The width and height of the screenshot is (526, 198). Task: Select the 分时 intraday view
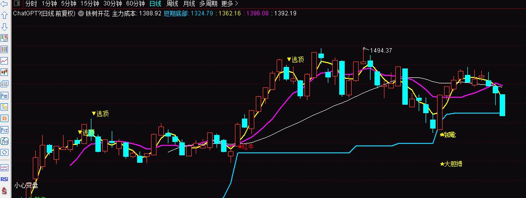tap(31, 3)
